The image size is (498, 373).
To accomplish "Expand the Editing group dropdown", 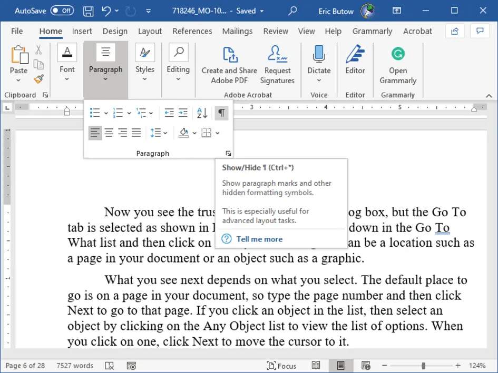I will coord(178,79).
